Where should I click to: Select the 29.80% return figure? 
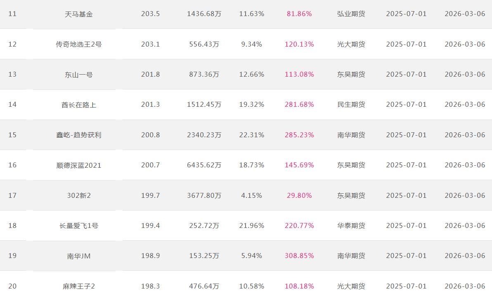[299, 195]
